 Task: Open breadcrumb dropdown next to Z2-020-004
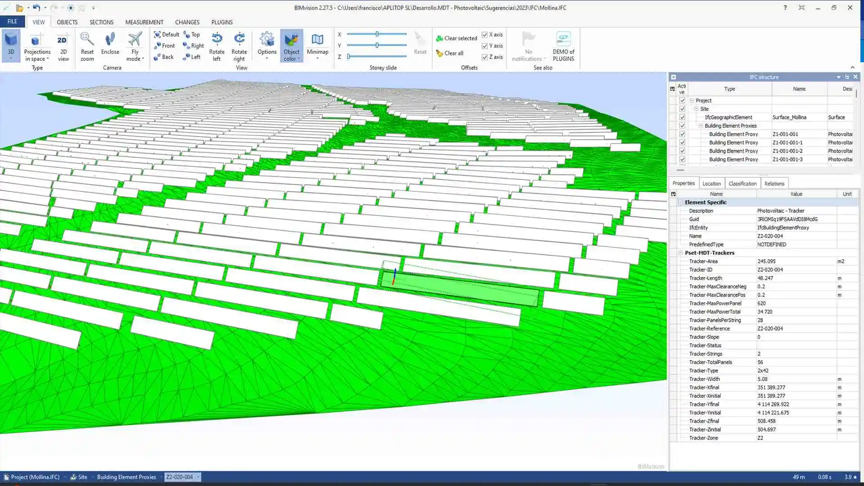[198, 477]
